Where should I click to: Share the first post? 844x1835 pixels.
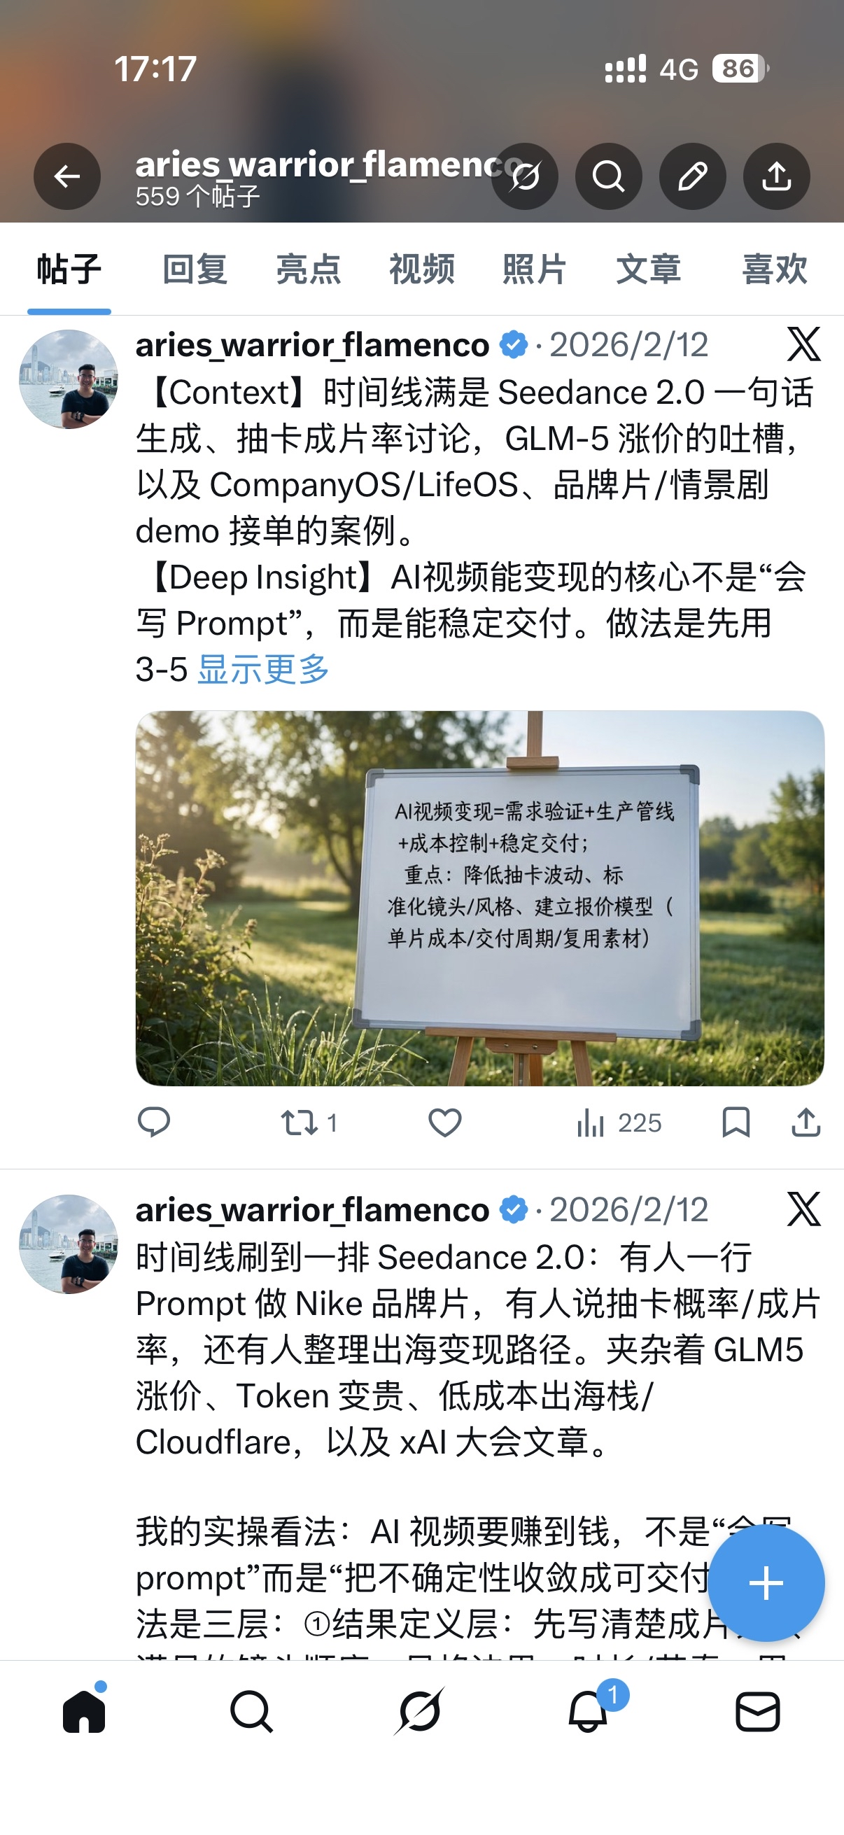pos(806,1123)
